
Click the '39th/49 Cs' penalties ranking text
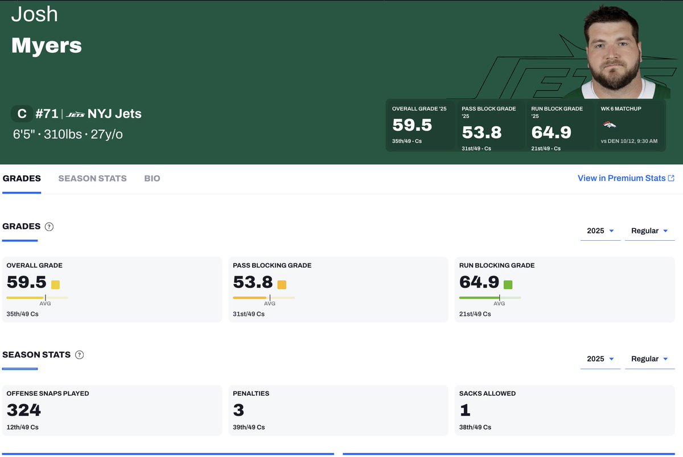tap(249, 427)
